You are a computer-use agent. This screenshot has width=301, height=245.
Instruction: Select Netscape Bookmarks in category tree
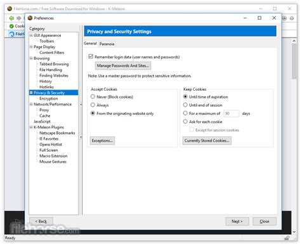(57, 133)
